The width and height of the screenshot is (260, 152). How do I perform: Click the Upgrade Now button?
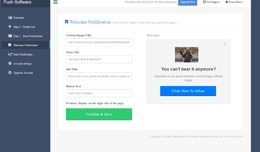[187, 2]
